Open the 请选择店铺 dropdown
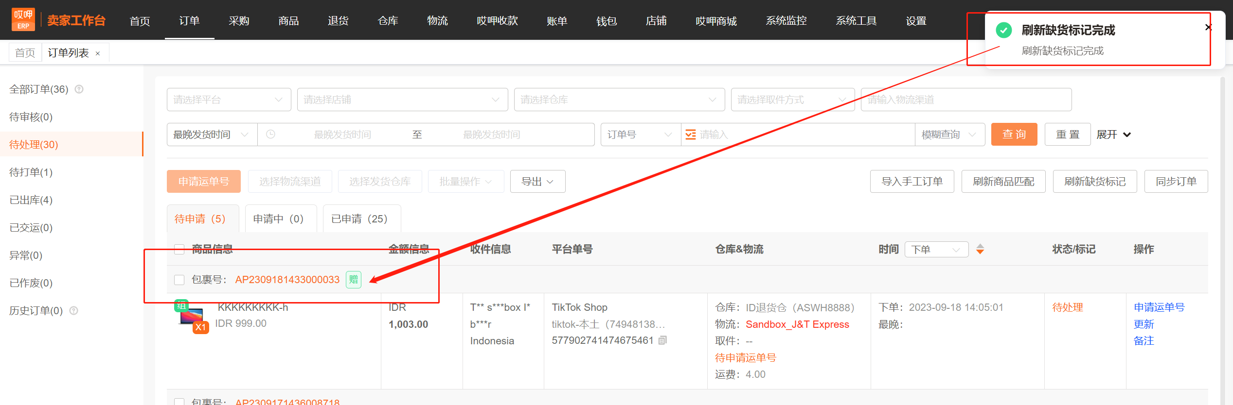 pyautogui.click(x=403, y=100)
